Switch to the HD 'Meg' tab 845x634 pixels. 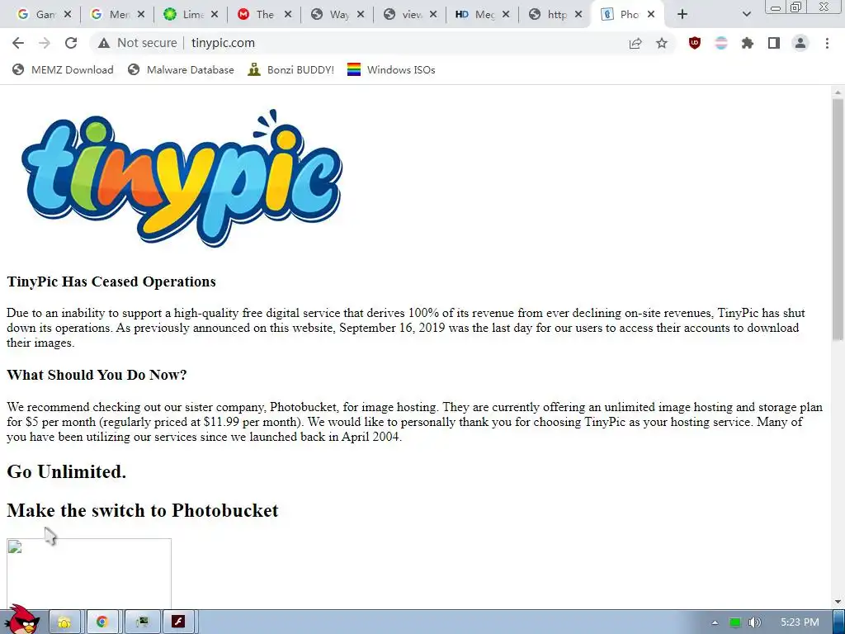tap(476, 15)
